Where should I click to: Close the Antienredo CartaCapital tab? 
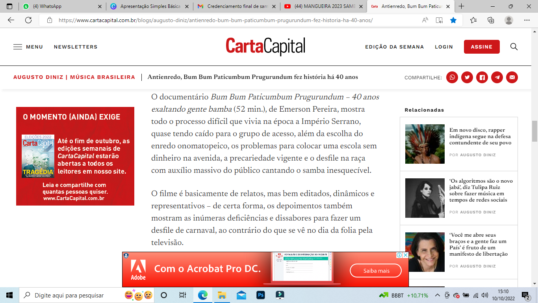(x=447, y=6)
